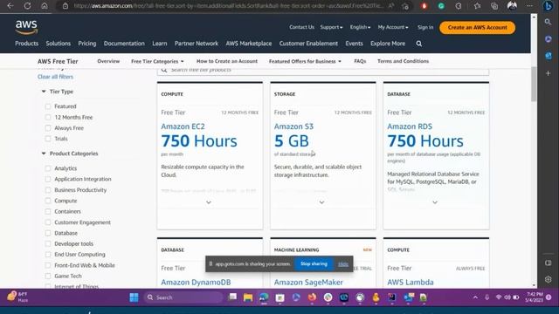Show hidden system tray icons
The image size is (559, 314).
pos(475,297)
